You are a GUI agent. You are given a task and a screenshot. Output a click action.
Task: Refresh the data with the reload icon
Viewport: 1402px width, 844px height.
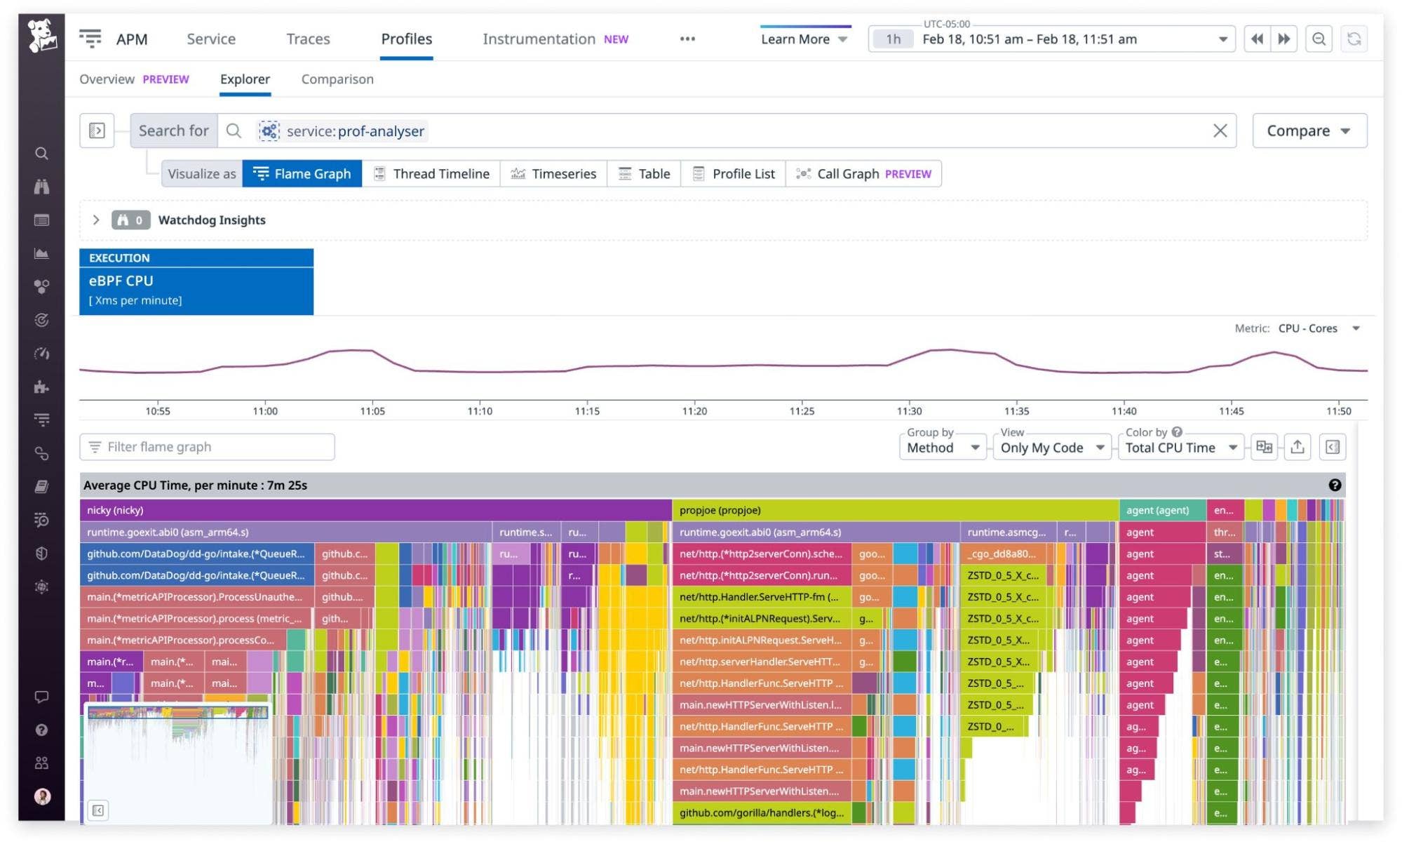(1356, 39)
